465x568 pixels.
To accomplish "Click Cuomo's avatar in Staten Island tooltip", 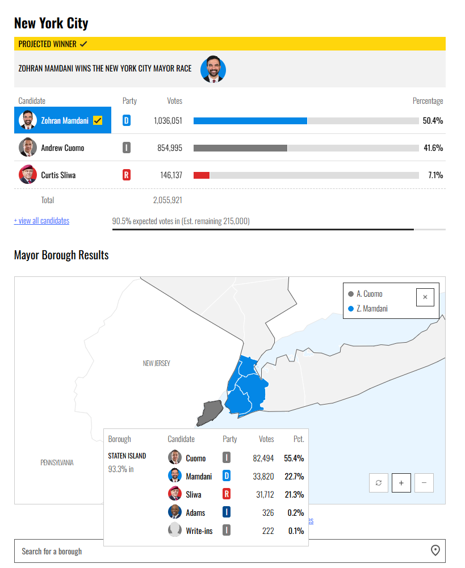I will pos(175,458).
